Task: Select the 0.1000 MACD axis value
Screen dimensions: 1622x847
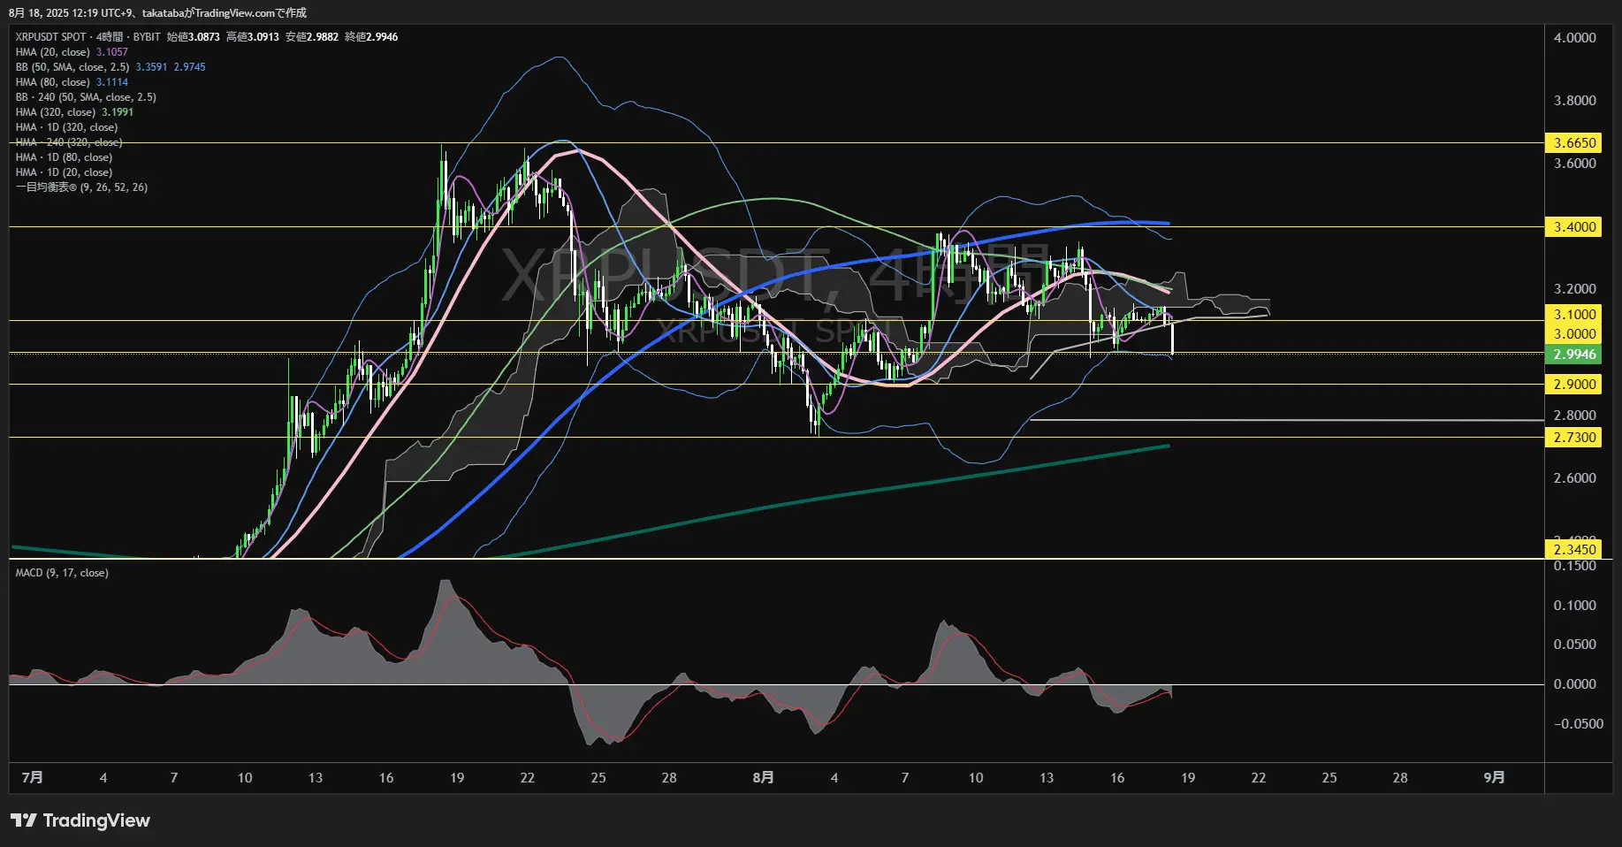Action: [1575, 605]
